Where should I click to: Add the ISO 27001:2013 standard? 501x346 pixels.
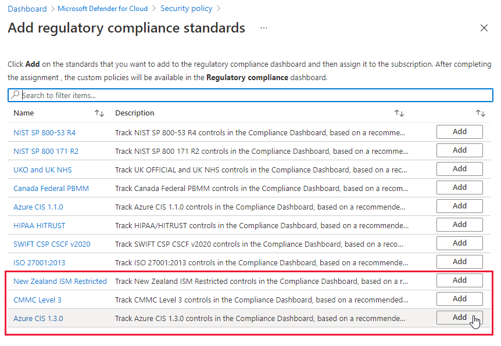pyautogui.click(x=460, y=262)
